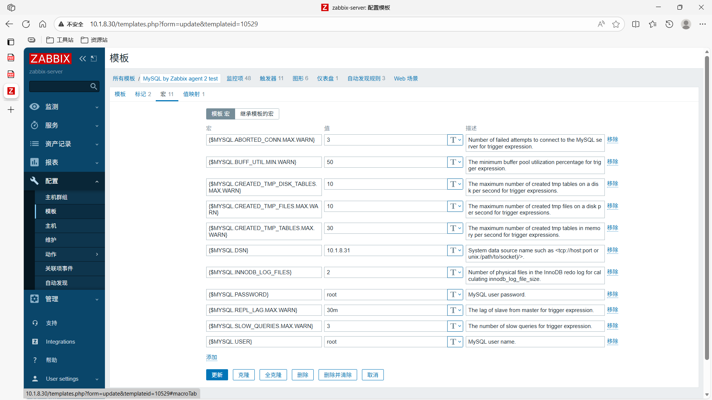Click the sidebar search input
The width and height of the screenshot is (712, 400).
(x=59, y=86)
